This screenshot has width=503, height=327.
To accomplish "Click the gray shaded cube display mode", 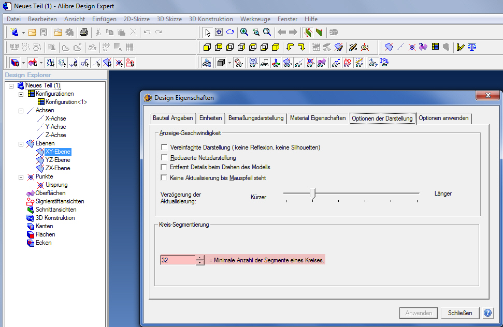I will [221, 63].
